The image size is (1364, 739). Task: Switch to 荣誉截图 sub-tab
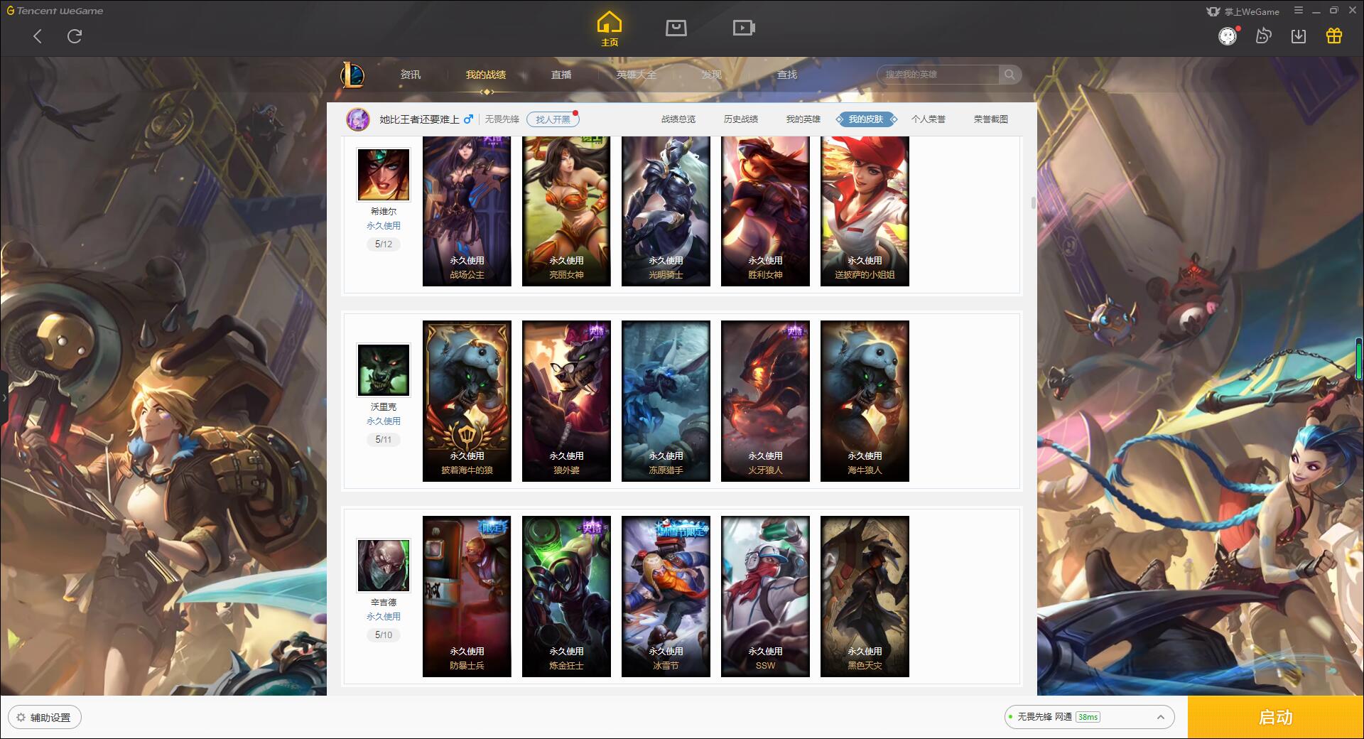991,119
